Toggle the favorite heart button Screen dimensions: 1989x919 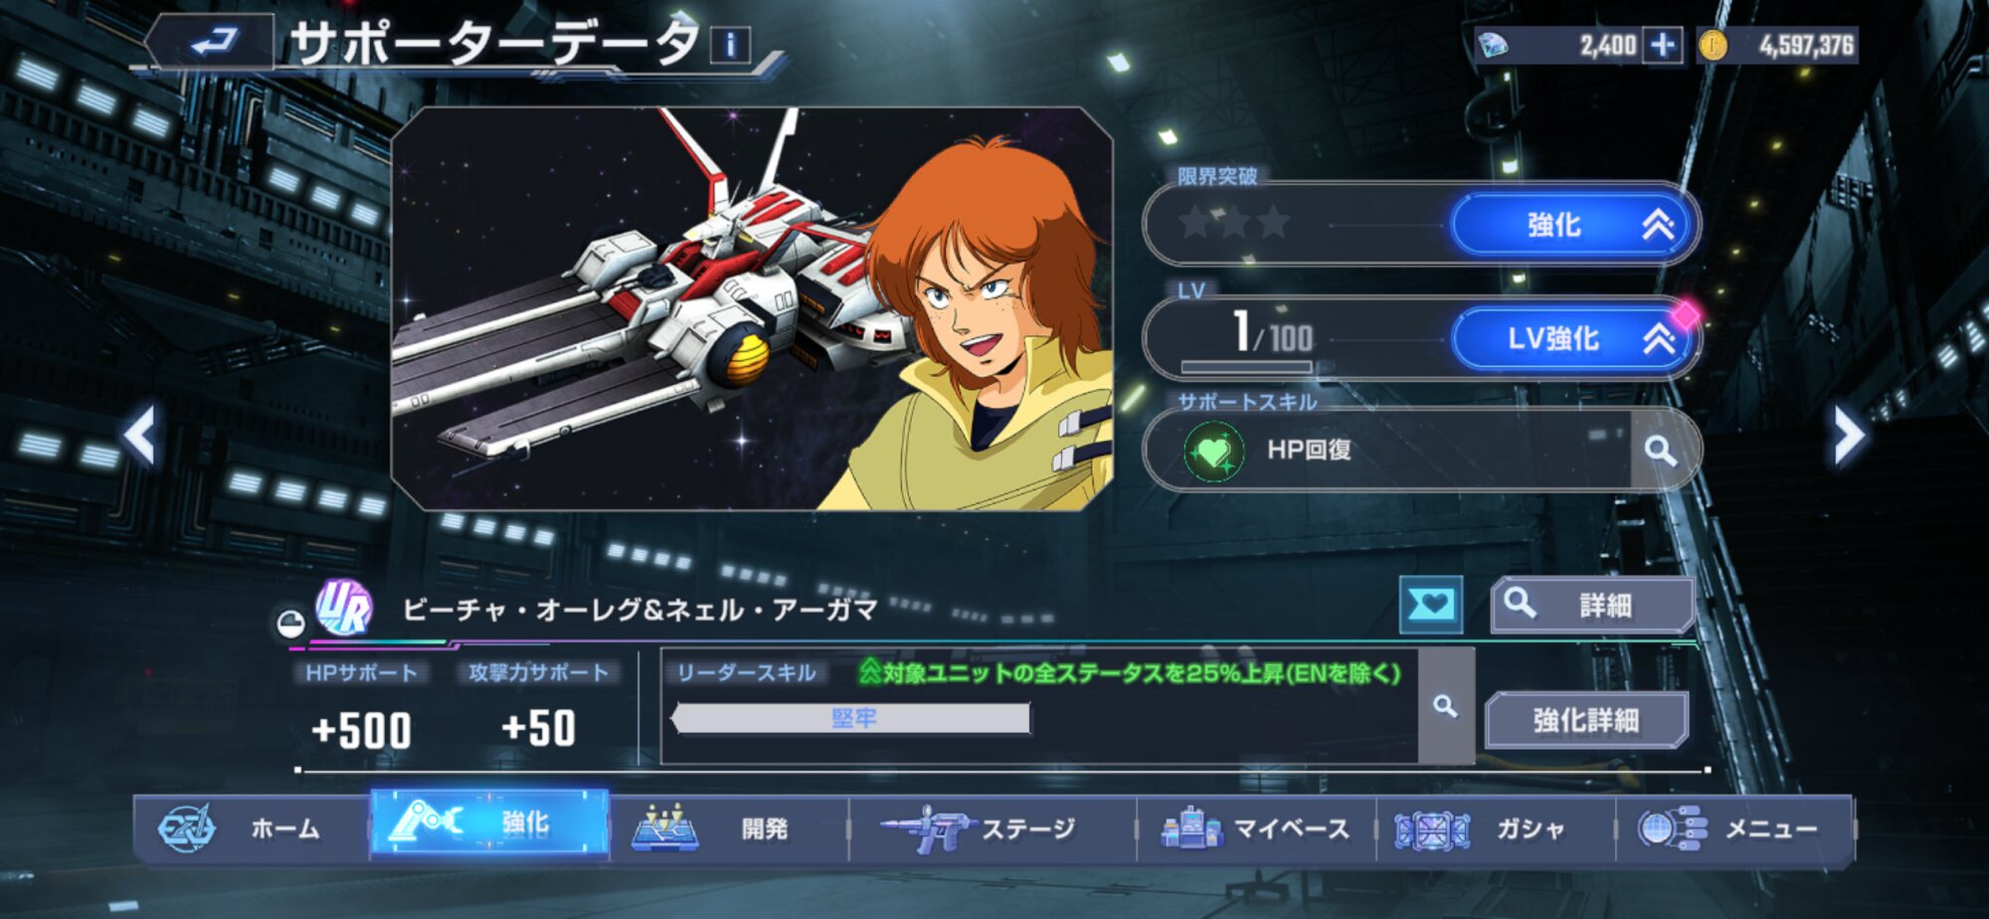tap(1430, 605)
